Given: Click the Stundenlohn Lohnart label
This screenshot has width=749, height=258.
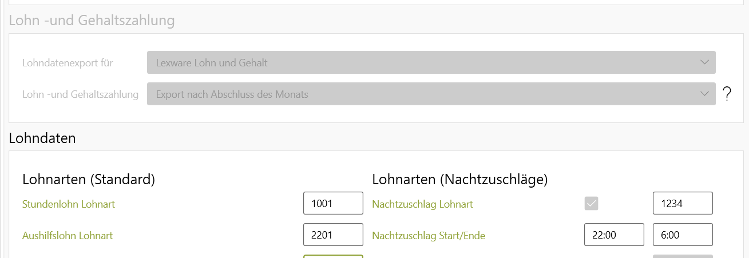Looking at the screenshot, I should (69, 204).
